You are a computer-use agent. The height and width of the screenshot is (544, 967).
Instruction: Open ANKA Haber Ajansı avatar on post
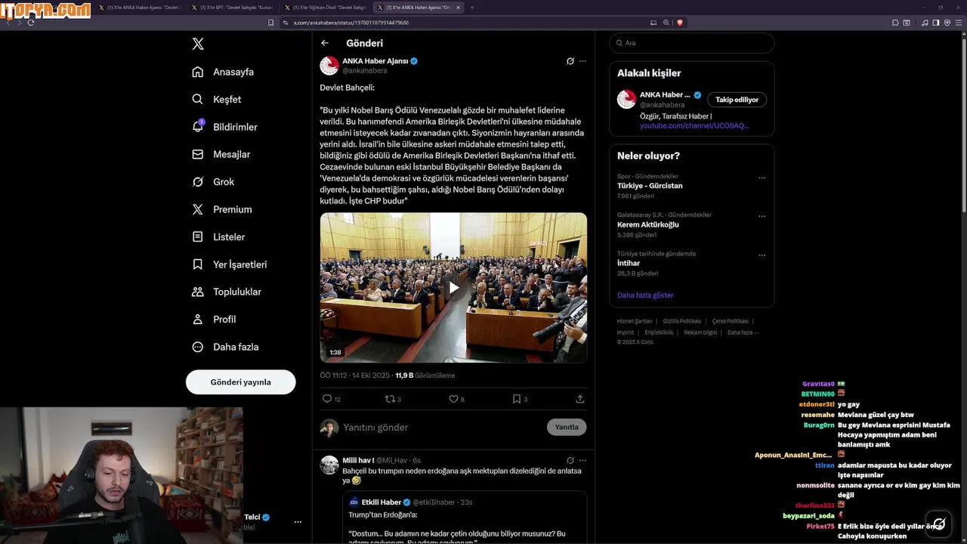point(329,66)
